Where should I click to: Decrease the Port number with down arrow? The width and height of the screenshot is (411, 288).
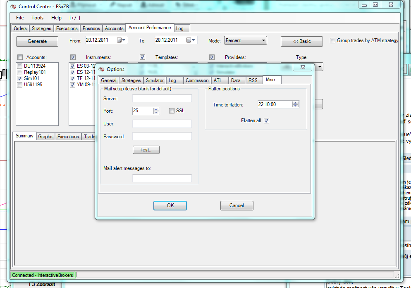pyautogui.click(x=156, y=113)
